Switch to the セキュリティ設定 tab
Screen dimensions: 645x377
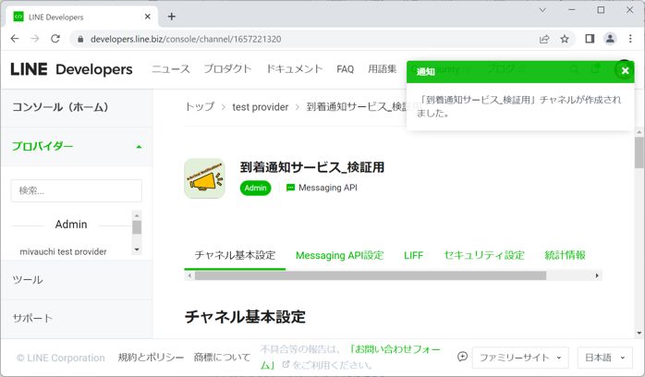click(x=484, y=255)
